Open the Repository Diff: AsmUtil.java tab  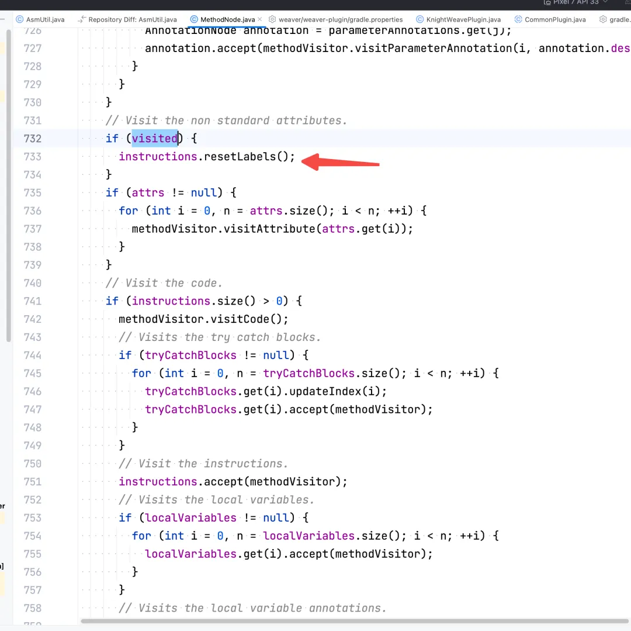point(131,19)
